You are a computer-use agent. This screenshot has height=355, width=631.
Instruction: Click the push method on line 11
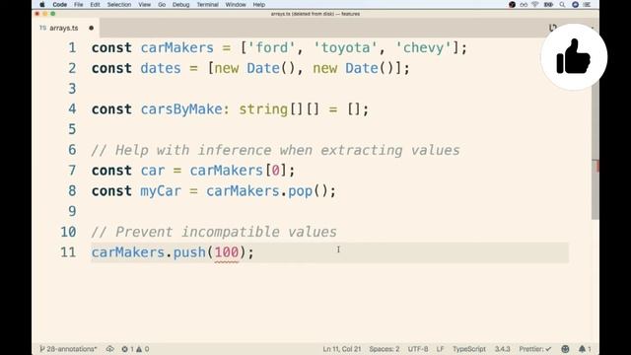pos(189,252)
